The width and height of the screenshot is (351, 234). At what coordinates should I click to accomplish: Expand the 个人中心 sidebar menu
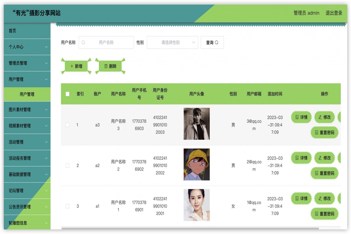coord(27,47)
